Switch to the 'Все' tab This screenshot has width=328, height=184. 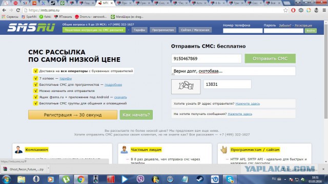(x=273, y=3)
